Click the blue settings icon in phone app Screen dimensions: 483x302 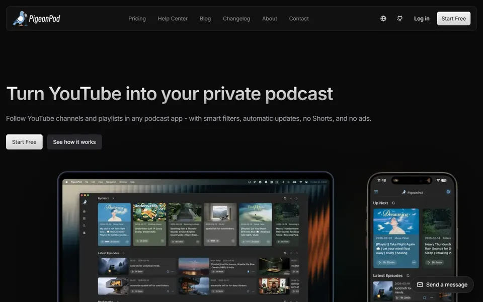(448, 192)
